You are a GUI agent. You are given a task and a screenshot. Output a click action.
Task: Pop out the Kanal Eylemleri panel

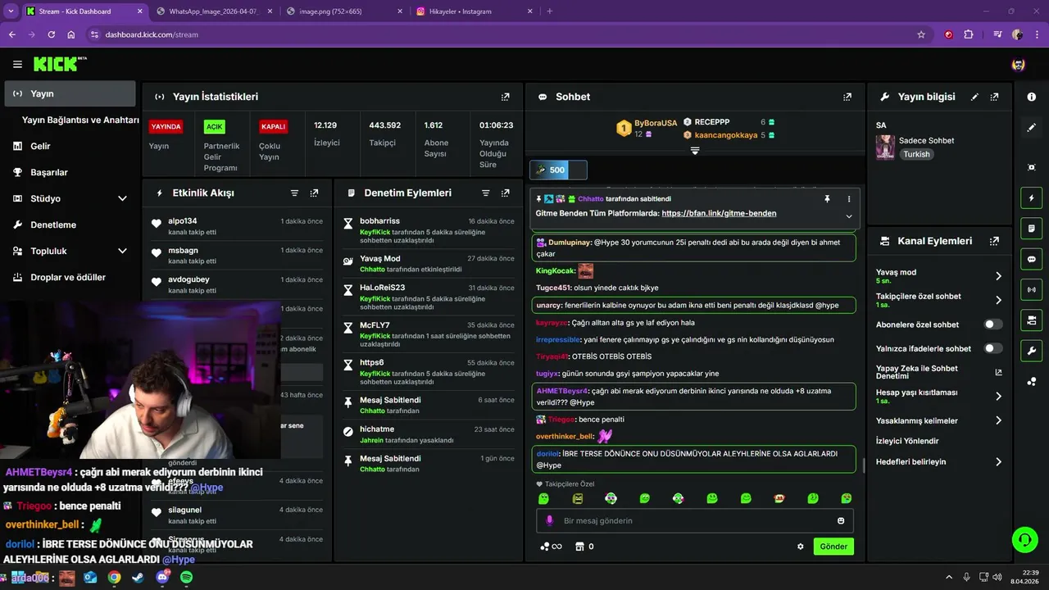[x=994, y=241]
